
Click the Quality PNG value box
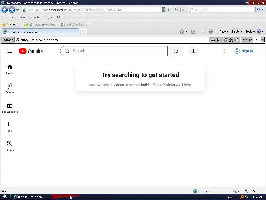click(257, 40)
